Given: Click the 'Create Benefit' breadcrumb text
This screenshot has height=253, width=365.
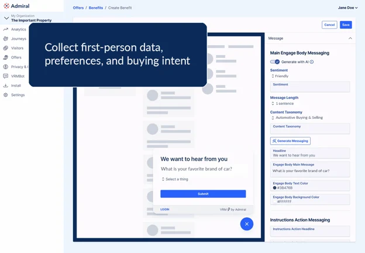Looking at the screenshot, I should click(x=120, y=8).
